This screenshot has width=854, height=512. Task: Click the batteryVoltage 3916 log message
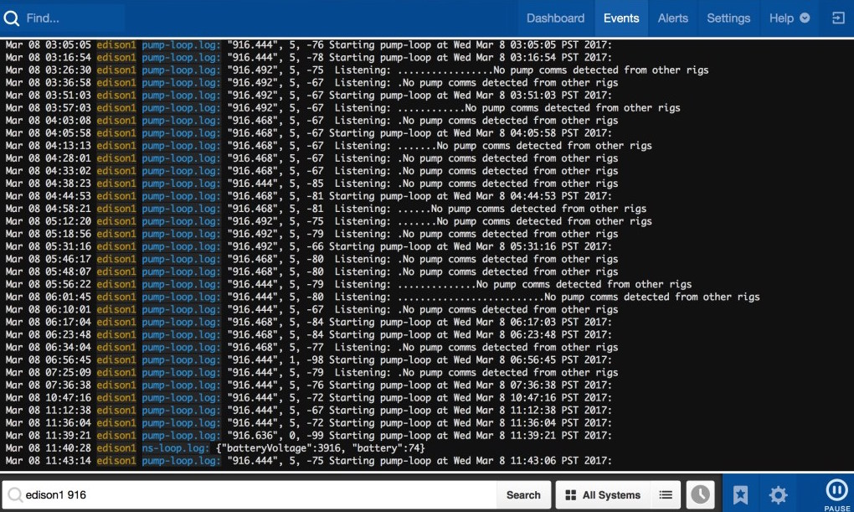320,448
